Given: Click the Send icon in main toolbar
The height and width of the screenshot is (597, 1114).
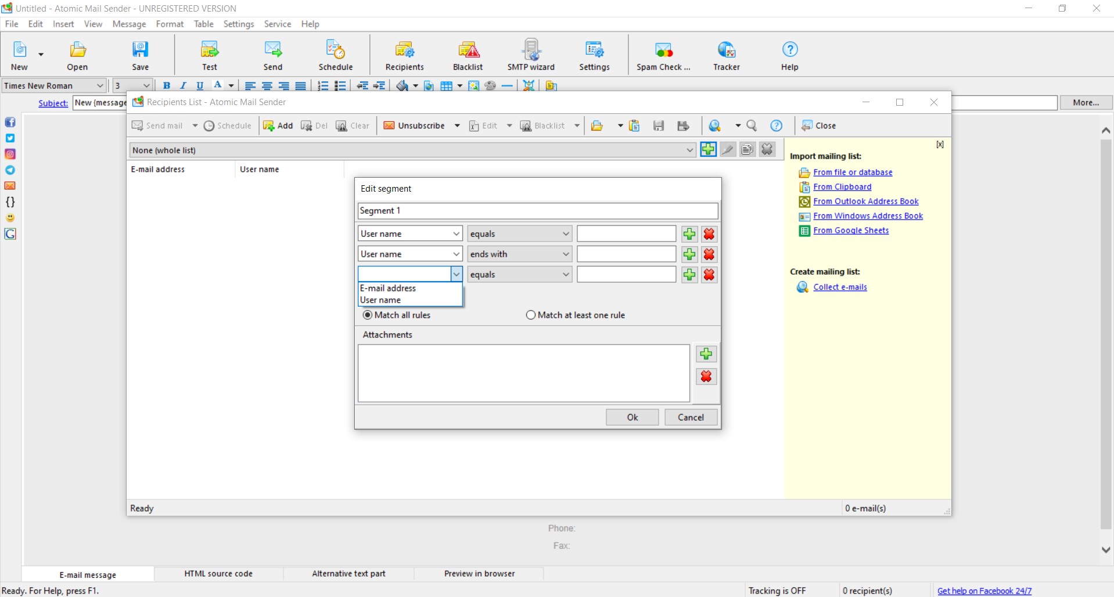Looking at the screenshot, I should coord(272,55).
